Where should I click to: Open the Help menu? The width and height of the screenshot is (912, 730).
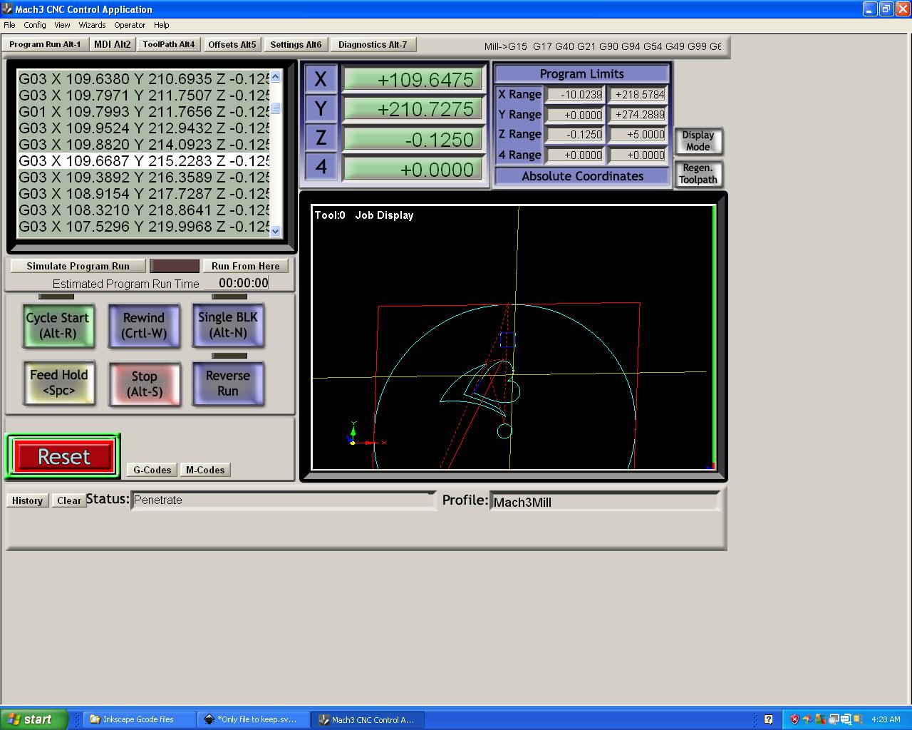[162, 25]
